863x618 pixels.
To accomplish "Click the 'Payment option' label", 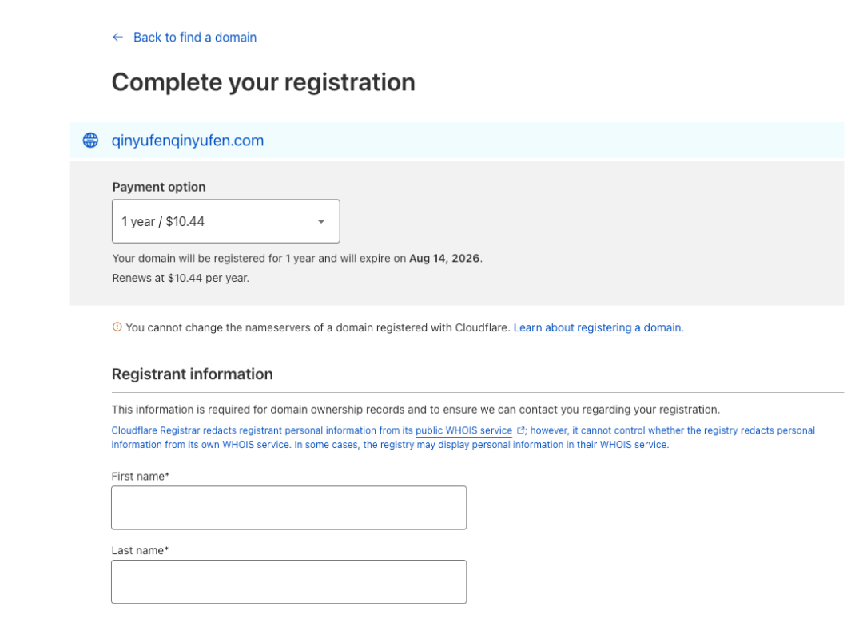I will tap(159, 187).
